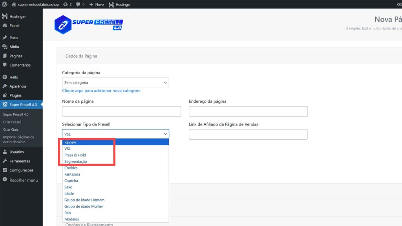Open the Sem categoria dropdown

[115, 82]
